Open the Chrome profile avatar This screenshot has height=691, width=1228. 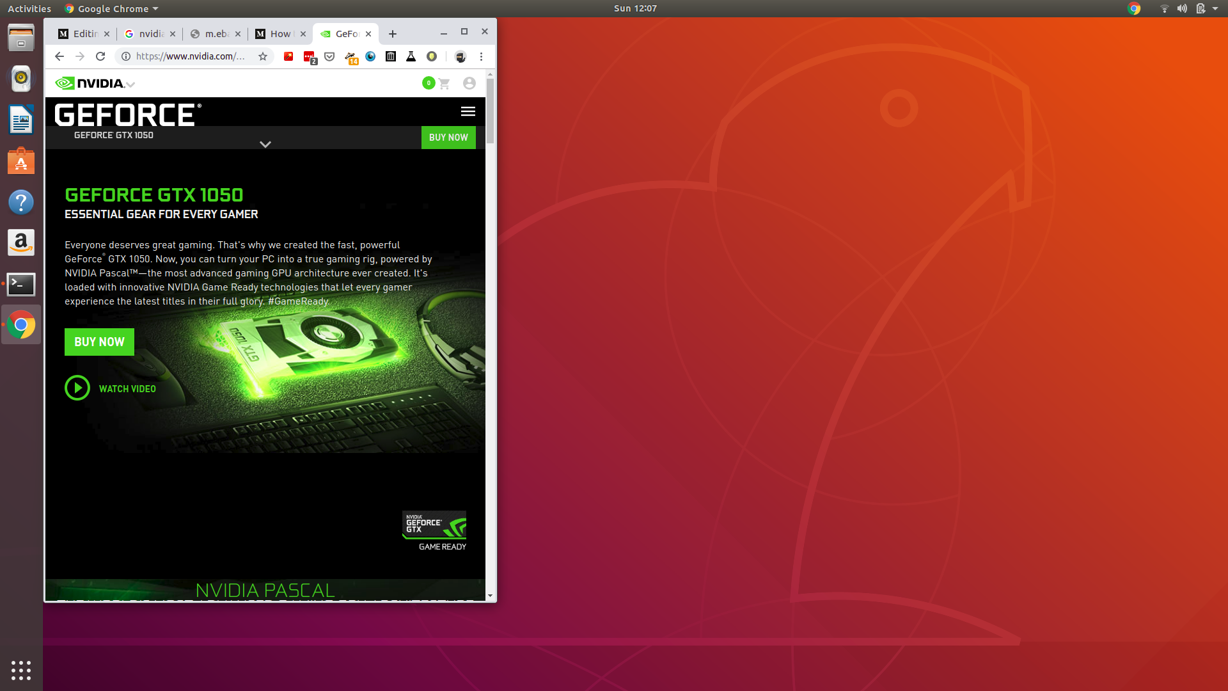460,56
